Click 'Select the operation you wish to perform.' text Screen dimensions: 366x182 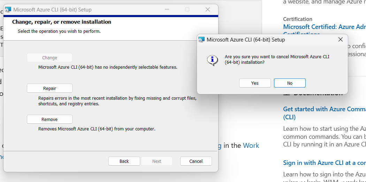59,31
